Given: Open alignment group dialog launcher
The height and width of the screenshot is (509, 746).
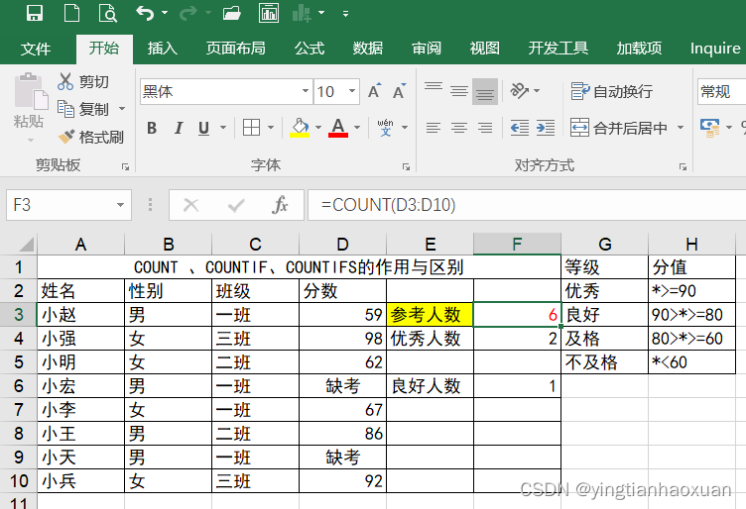Looking at the screenshot, I should (683, 166).
